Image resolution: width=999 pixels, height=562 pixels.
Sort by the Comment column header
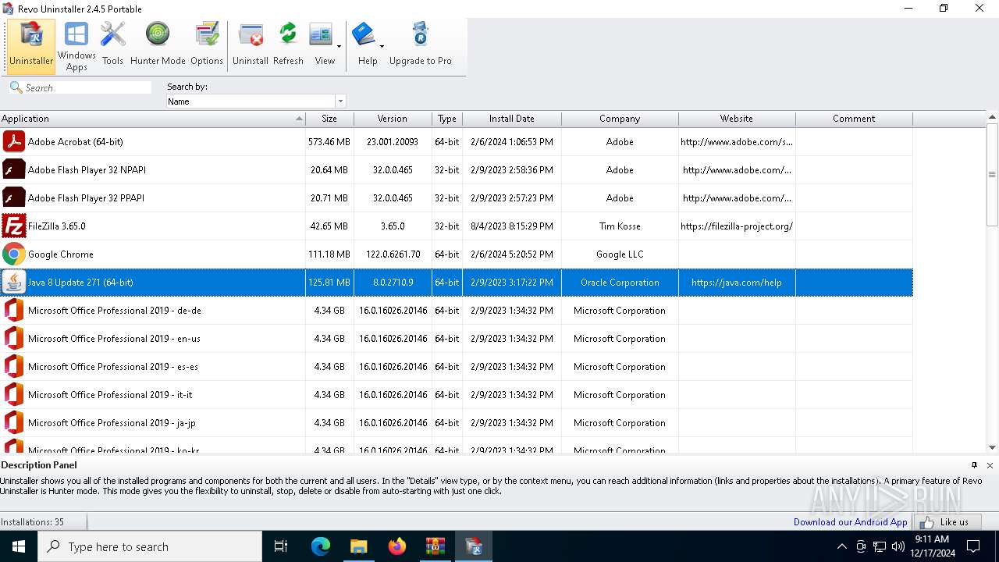click(x=854, y=119)
